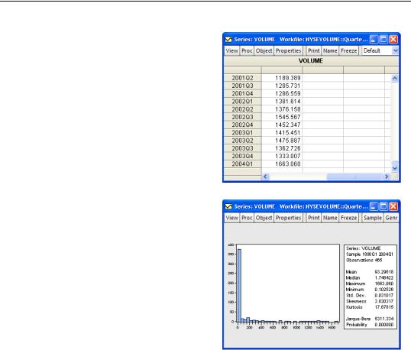Click Freeze button in the histogram window
The height and width of the screenshot is (350, 411).
[348, 218]
